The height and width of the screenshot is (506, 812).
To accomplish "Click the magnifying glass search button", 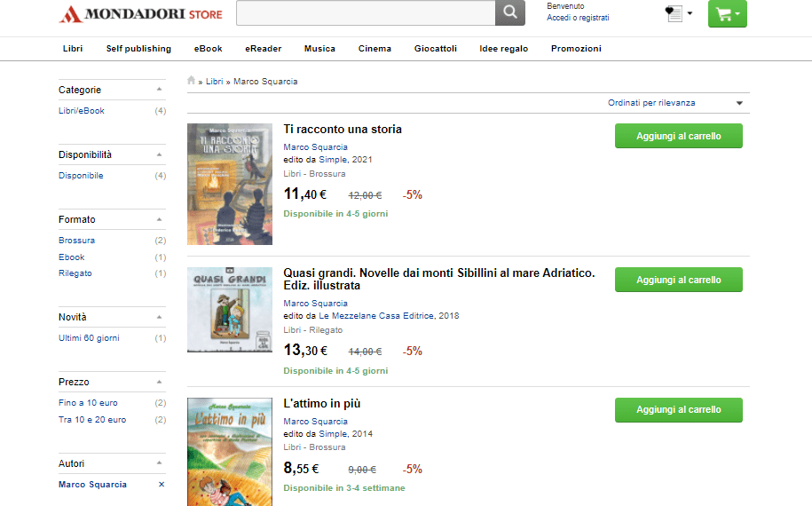I will click(510, 12).
